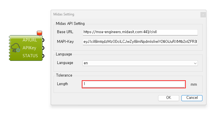Screen dimensions: 216x116
Task: Click the MAPI-Key label text
Action: 65,41
